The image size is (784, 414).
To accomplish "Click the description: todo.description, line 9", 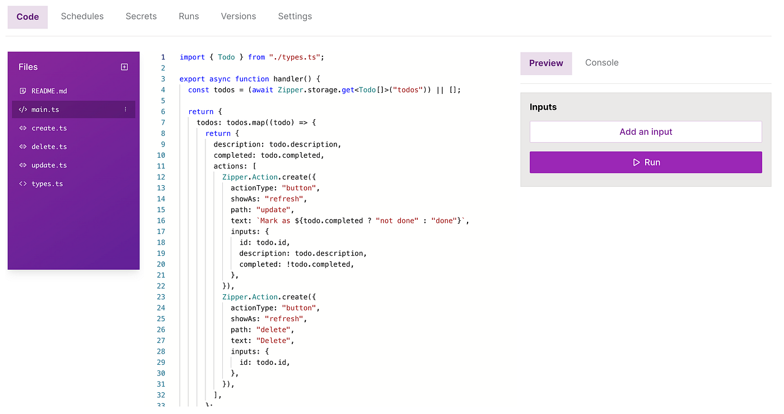I will [277, 144].
